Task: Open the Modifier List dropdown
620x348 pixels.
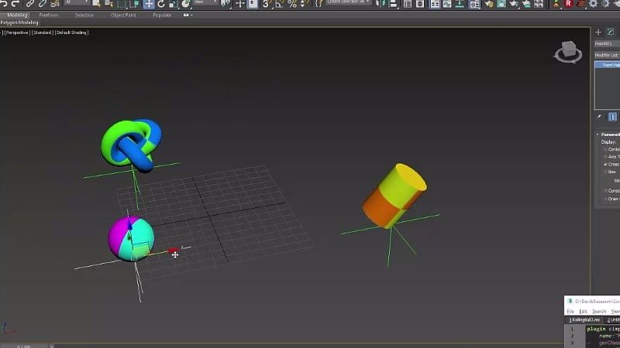Action: coord(606,55)
